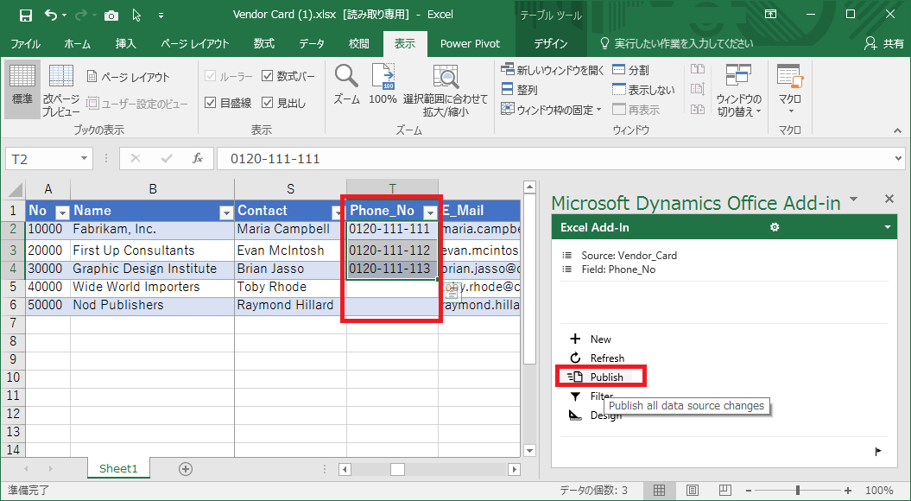Open the ファイル tab

[x=26, y=43]
